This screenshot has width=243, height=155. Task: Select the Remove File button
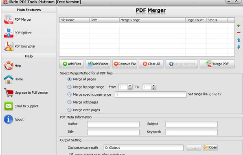125,64
